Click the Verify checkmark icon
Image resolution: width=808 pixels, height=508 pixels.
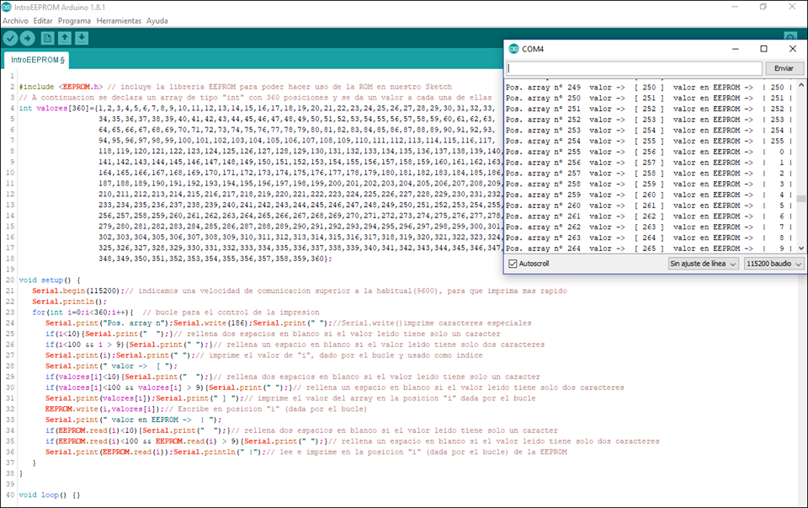(11, 38)
